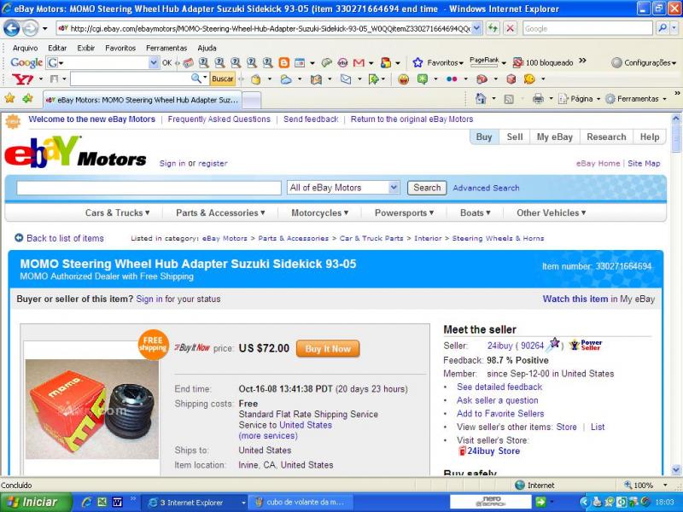Click Frequently Asked Questions link
683x512 pixels.
point(219,119)
